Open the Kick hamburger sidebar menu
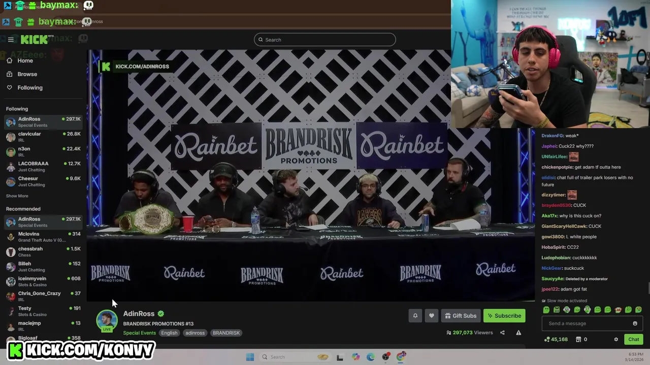The image size is (650, 365). (11, 40)
